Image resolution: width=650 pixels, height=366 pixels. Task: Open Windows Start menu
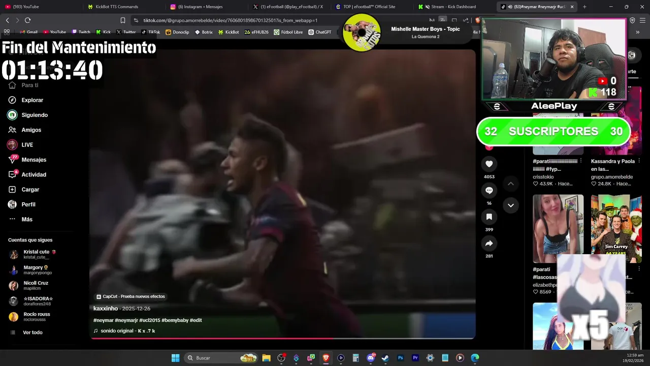[175, 358]
